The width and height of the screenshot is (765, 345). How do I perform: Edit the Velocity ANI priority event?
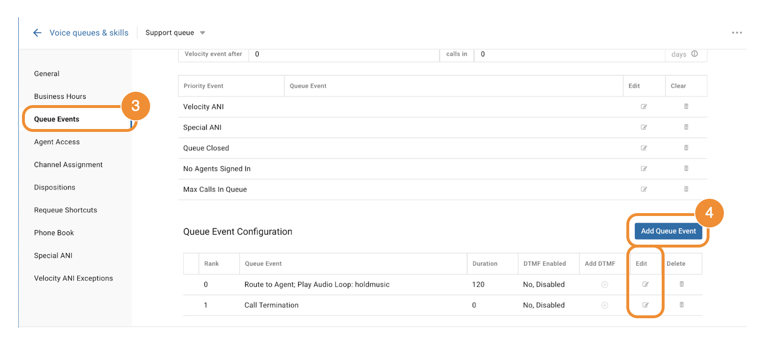tap(644, 107)
